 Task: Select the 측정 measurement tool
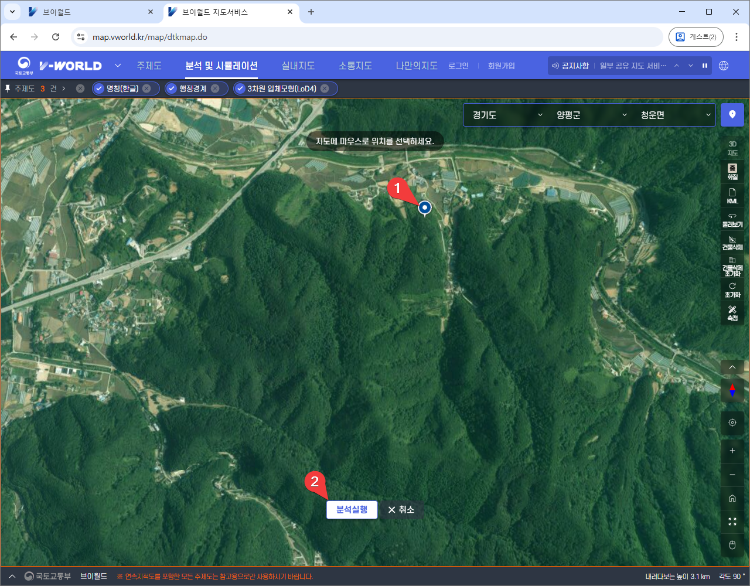coord(732,313)
